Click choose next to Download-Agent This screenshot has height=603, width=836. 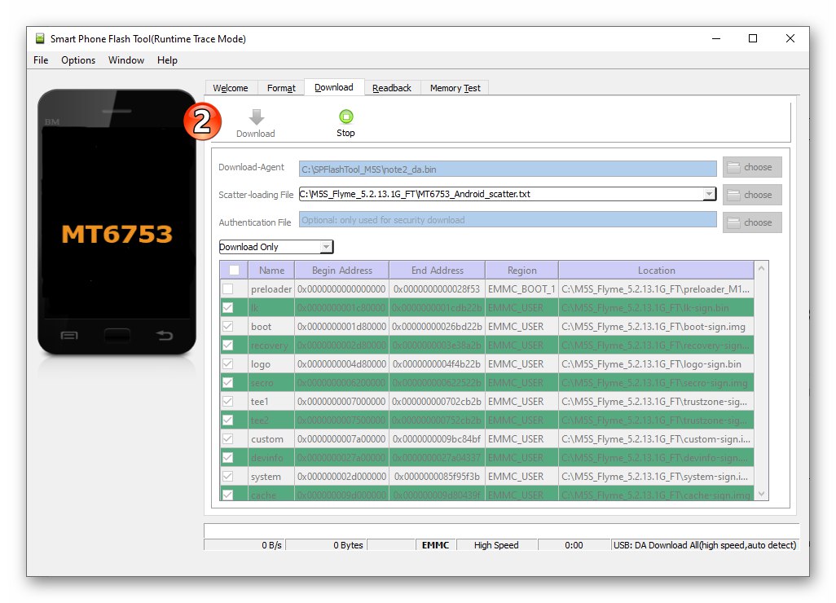(750, 167)
